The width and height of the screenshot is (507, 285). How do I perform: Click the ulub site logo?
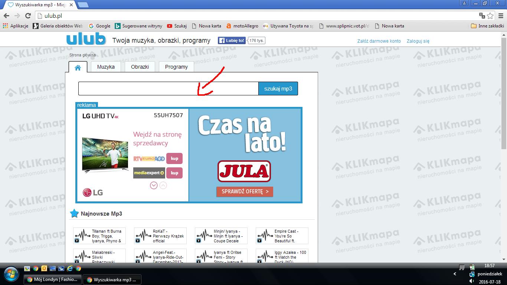click(86, 39)
